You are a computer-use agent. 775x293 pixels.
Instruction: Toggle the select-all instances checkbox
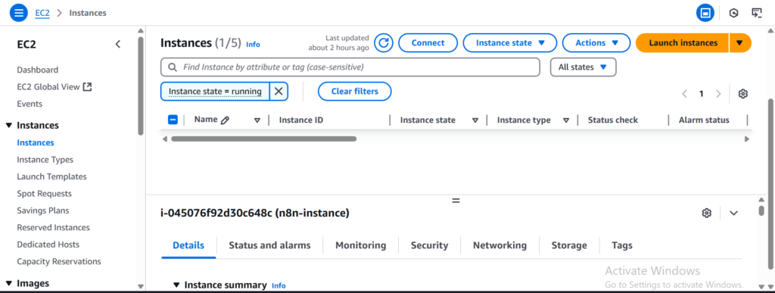click(173, 120)
